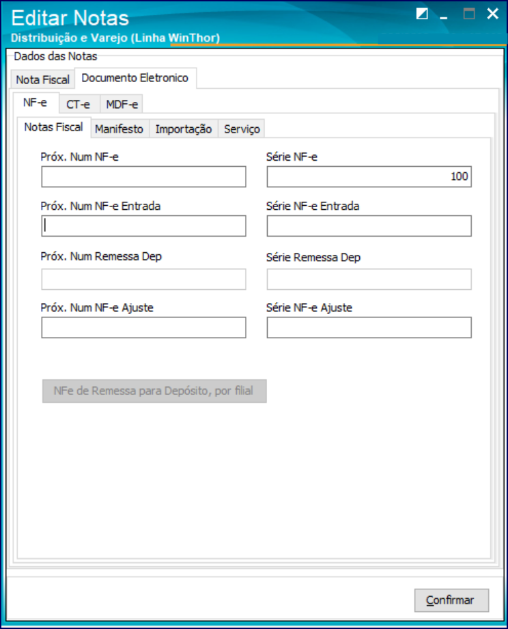
Task: Select the Notas Fiscal sub-tab
Action: click(x=54, y=127)
